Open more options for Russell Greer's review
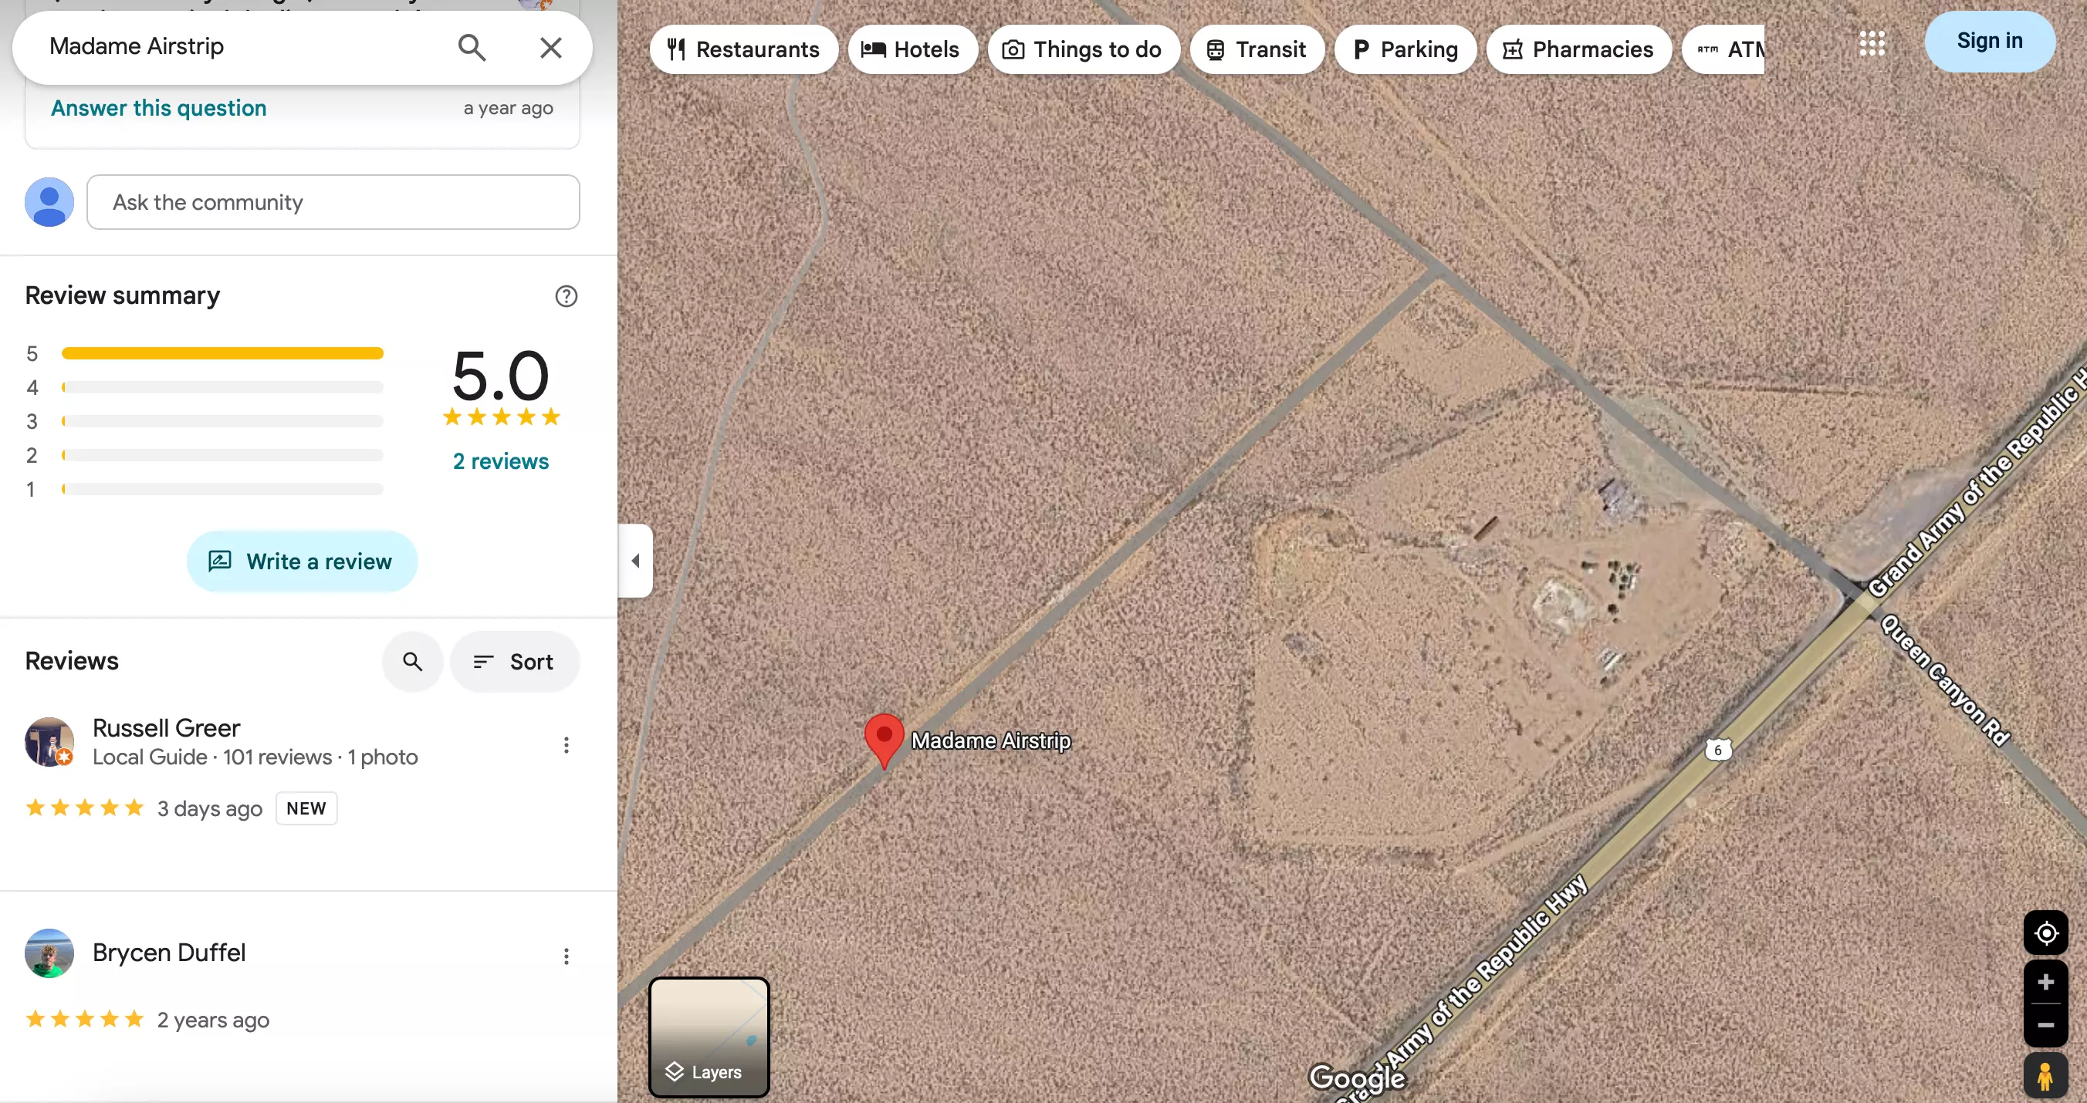2087x1103 pixels. 567,745
